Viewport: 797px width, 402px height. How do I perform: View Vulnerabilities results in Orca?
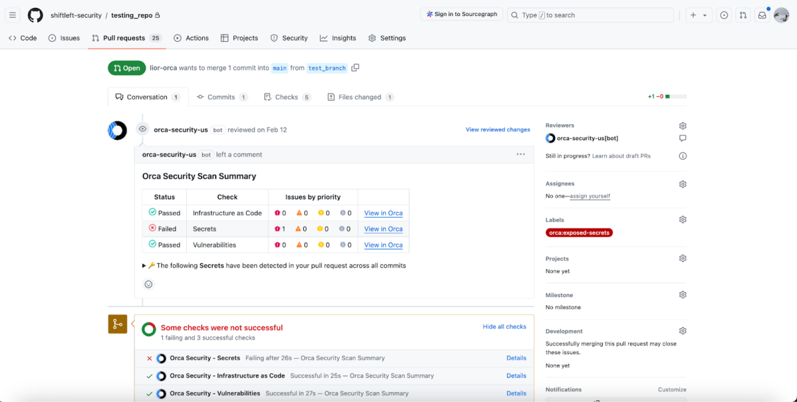pyautogui.click(x=384, y=245)
